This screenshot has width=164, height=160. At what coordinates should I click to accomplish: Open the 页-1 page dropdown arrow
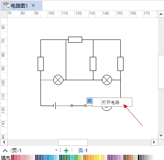[56, 150]
